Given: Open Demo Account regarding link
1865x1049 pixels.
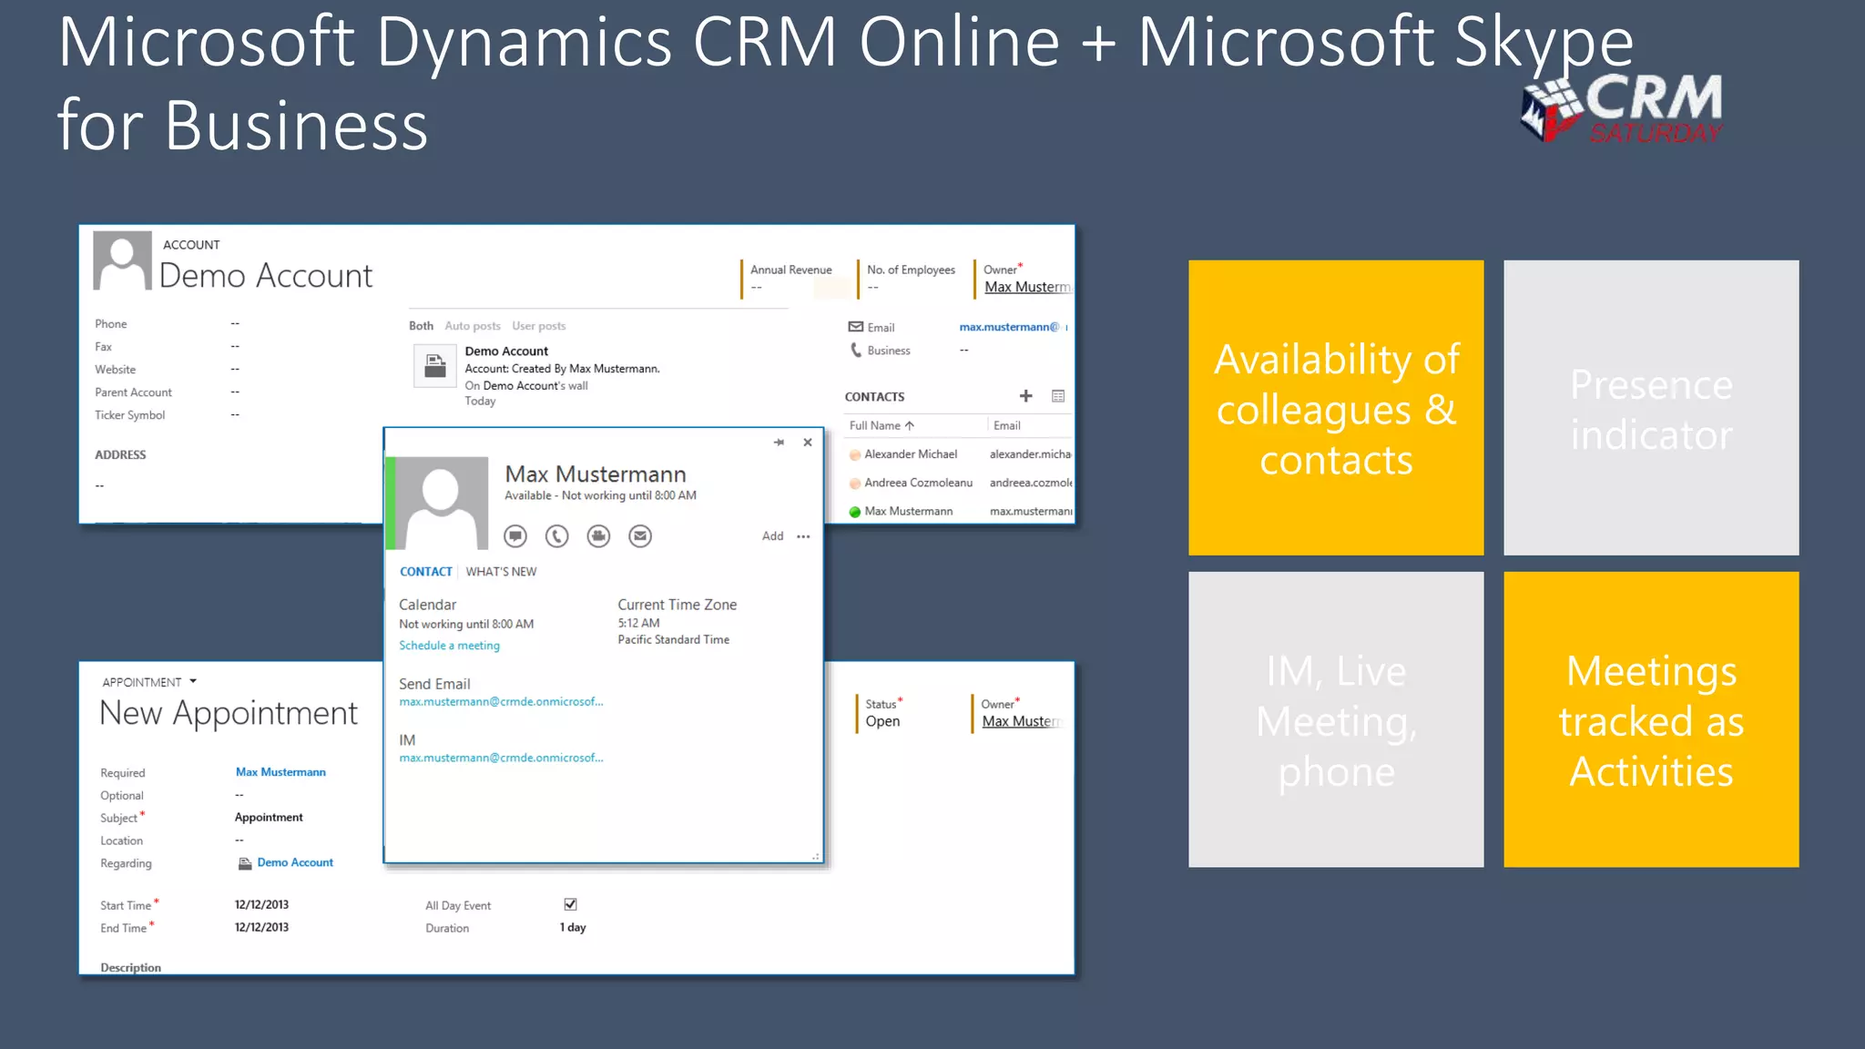Looking at the screenshot, I should (295, 862).
